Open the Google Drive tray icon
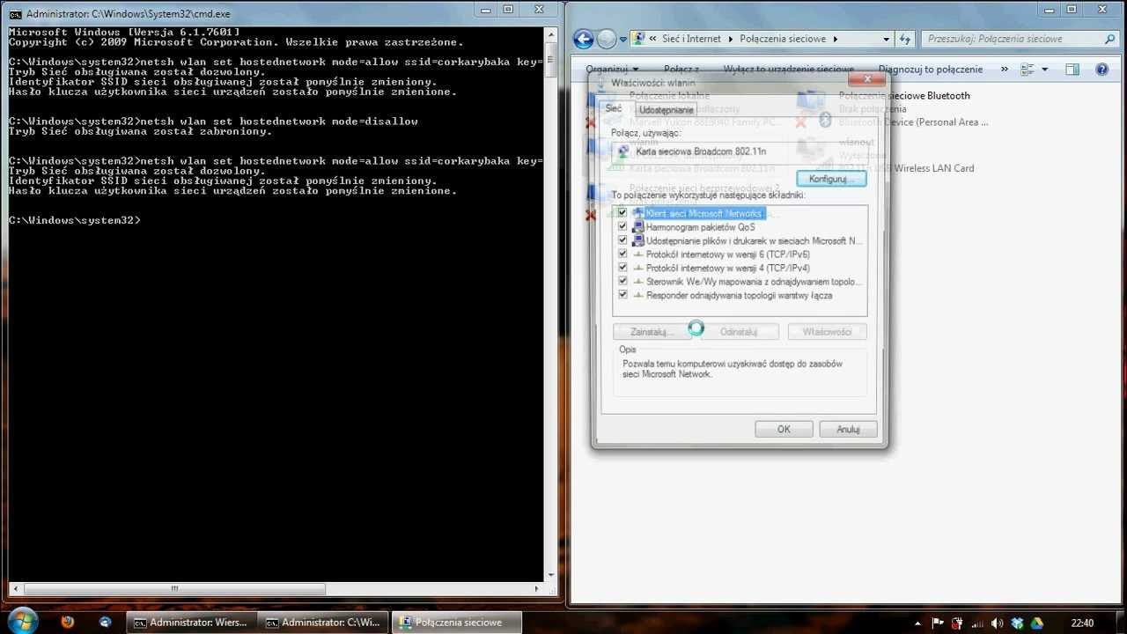Image resolution: width=1127 pixels, height=634 pixels. tap(1037, 623)
